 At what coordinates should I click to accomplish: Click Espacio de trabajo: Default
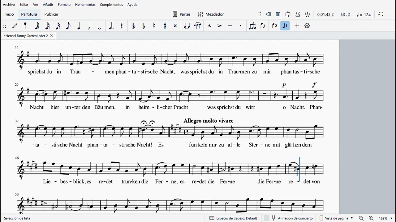tap(233, 218)
